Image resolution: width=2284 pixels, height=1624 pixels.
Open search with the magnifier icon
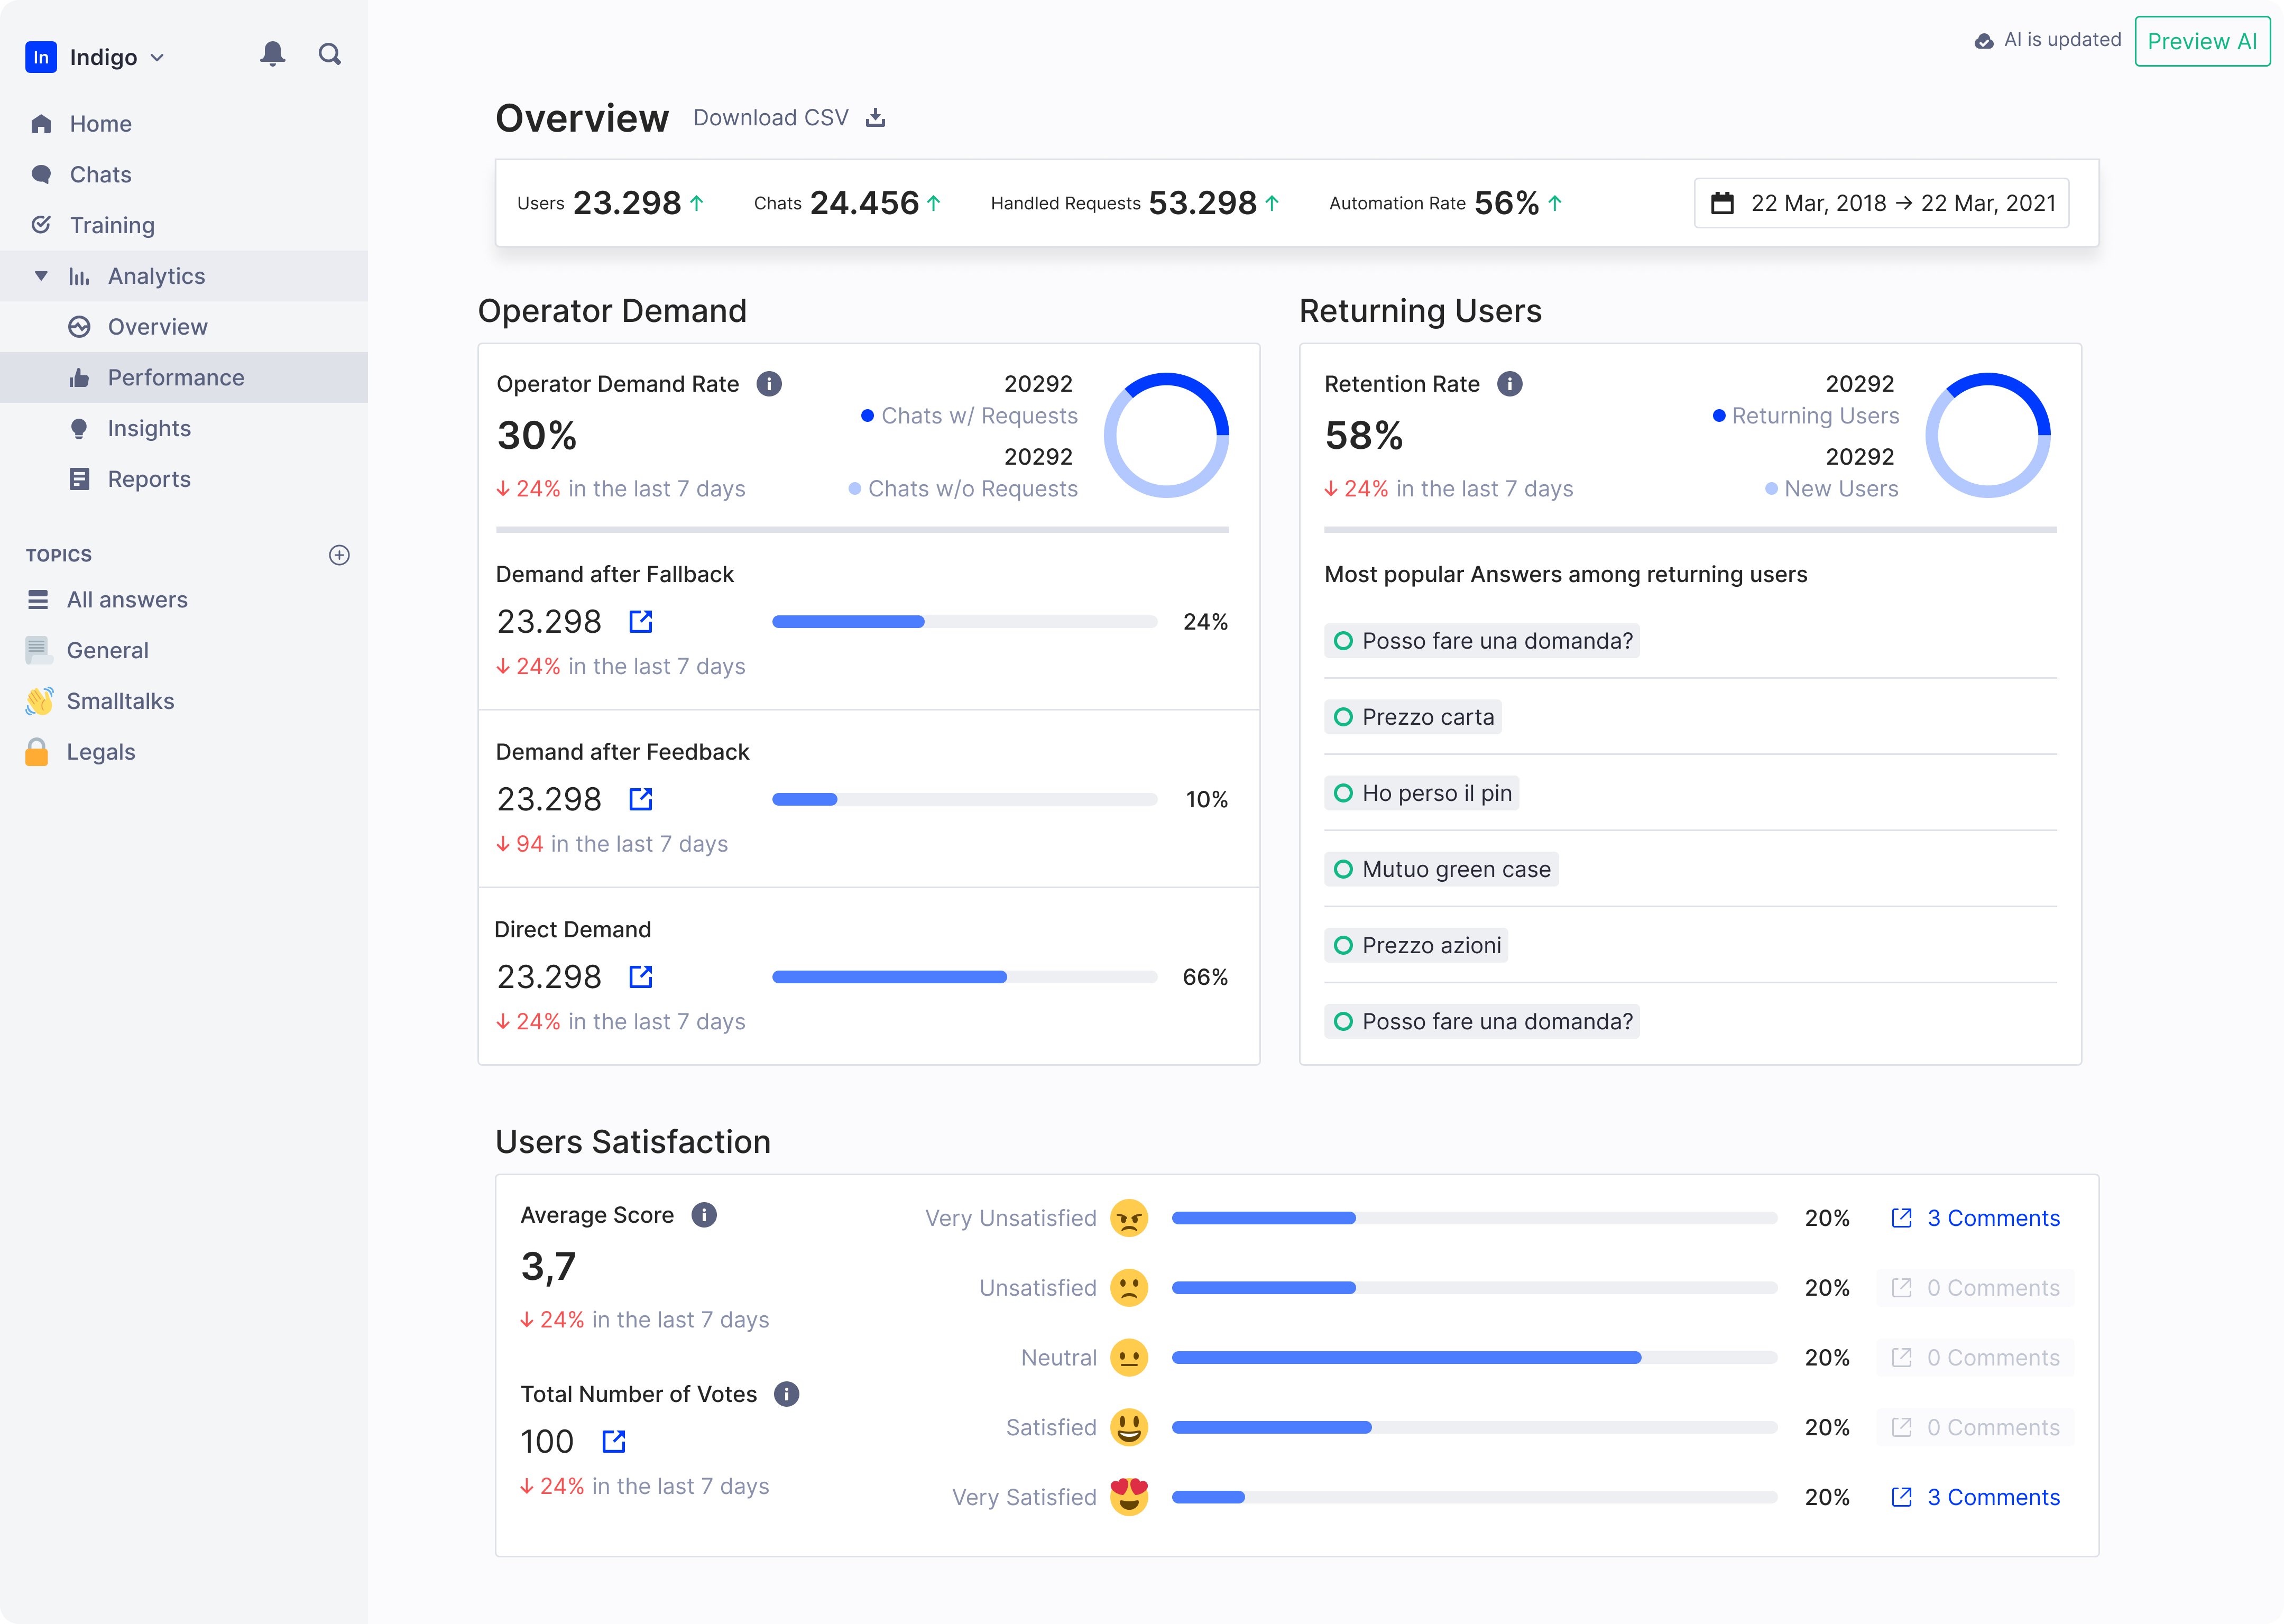point(330,54)
